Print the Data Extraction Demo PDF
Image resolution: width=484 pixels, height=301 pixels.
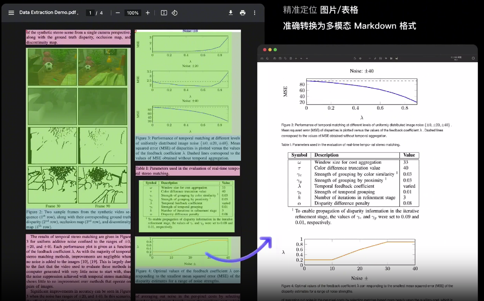(242, 12)
